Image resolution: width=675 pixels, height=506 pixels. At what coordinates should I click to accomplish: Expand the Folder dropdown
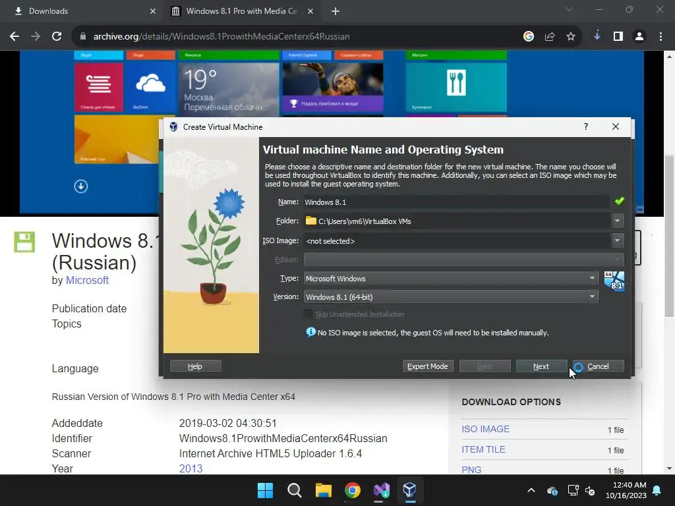click(x=617, y=221)
